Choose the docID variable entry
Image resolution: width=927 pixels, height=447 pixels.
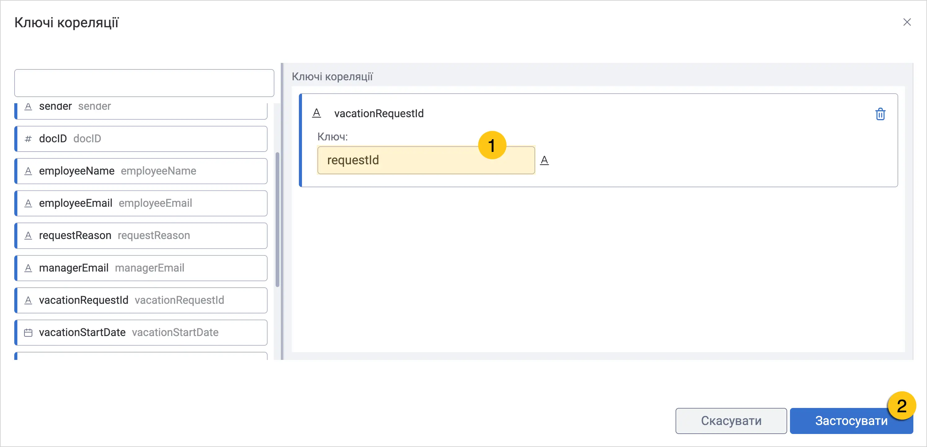(x=141, y=139)
